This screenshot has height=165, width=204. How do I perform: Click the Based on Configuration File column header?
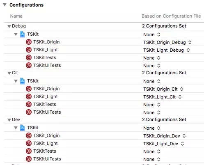pos(171,16)
